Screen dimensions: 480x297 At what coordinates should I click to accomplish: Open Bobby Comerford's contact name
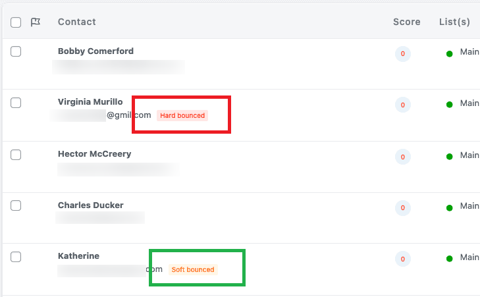95,51
